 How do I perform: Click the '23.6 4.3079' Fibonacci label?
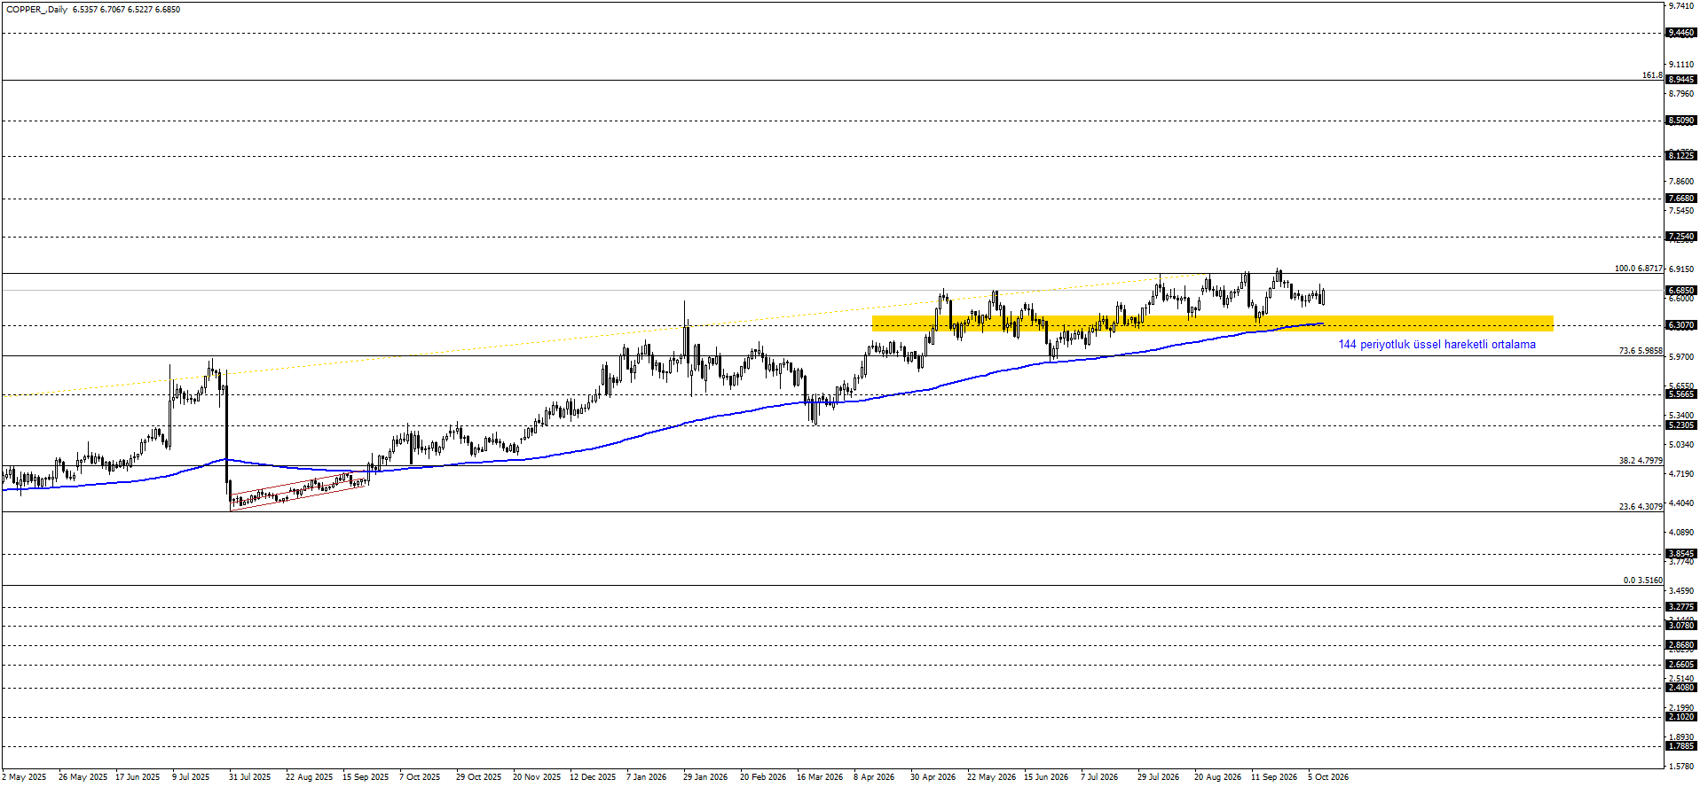1641,507
